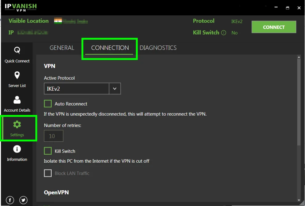Expand the Active Protocol dropdown arrow
This screenshot has width=305, height=206.
coord(115,89)
